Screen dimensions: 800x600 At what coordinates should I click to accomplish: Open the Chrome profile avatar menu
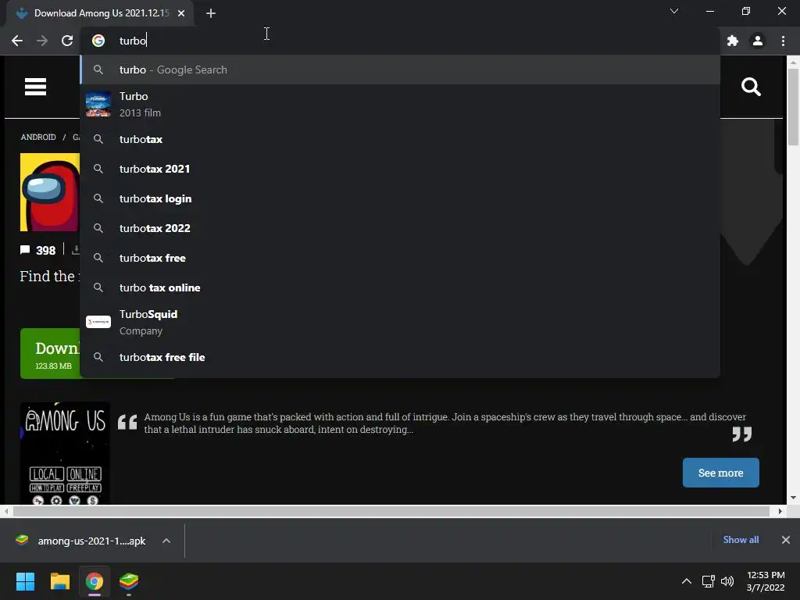coord(758,41)
